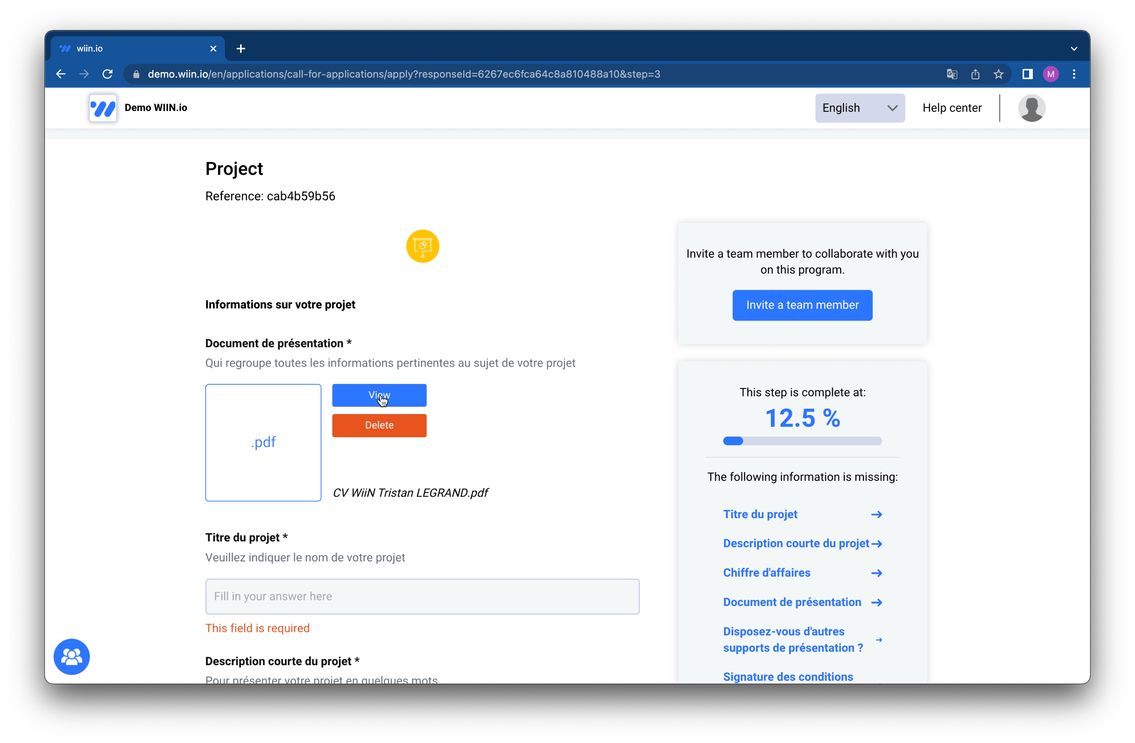Open the Chrome three-dot menu
The height and width of the screenshot is (743, 1135).
pos(1074,74)
